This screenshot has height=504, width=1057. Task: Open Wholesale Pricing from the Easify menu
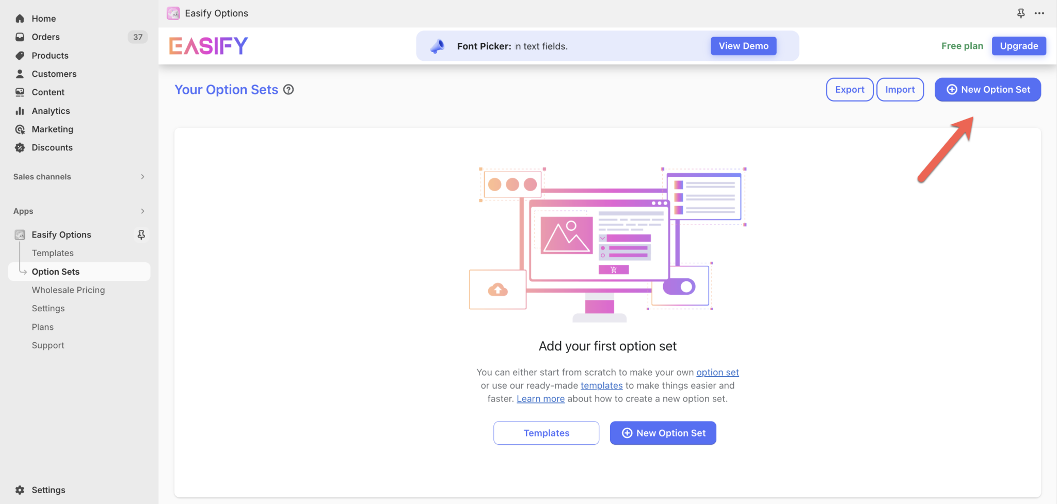(x=68, y=290)
